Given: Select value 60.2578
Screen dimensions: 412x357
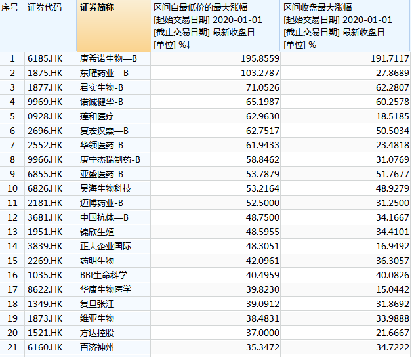Looking at the screenshot, I should coord(392,102).
